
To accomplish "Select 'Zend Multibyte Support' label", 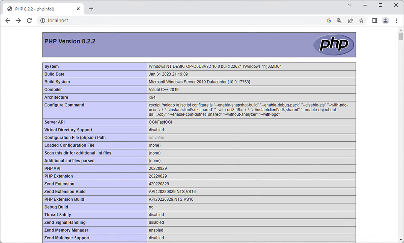I will coord(67,238).
